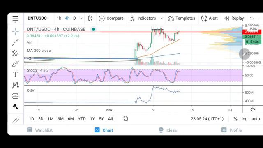Set range to 5Y

tap(102, 119)
